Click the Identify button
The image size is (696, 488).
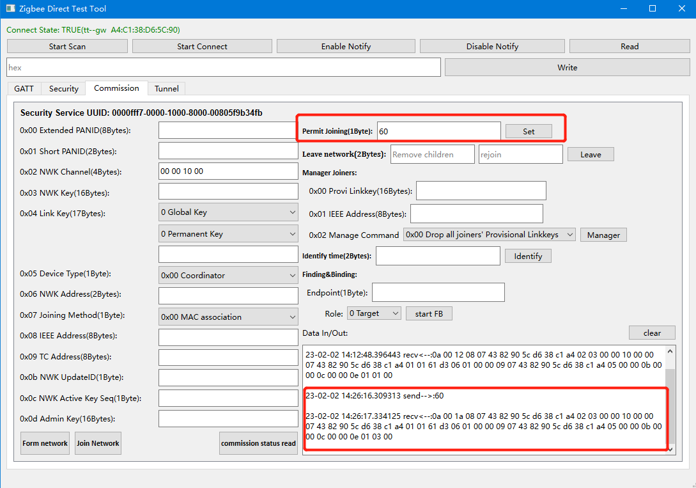pos(528,256)
